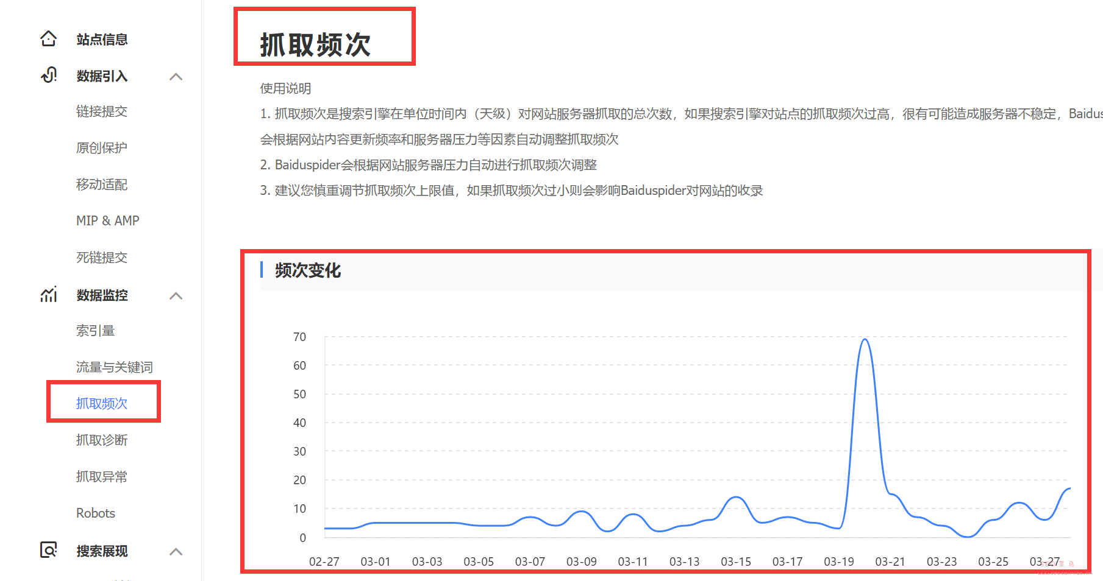Click the 03-09 date on chart axis
Screen dimensions: 1103x581
[582, 562]
